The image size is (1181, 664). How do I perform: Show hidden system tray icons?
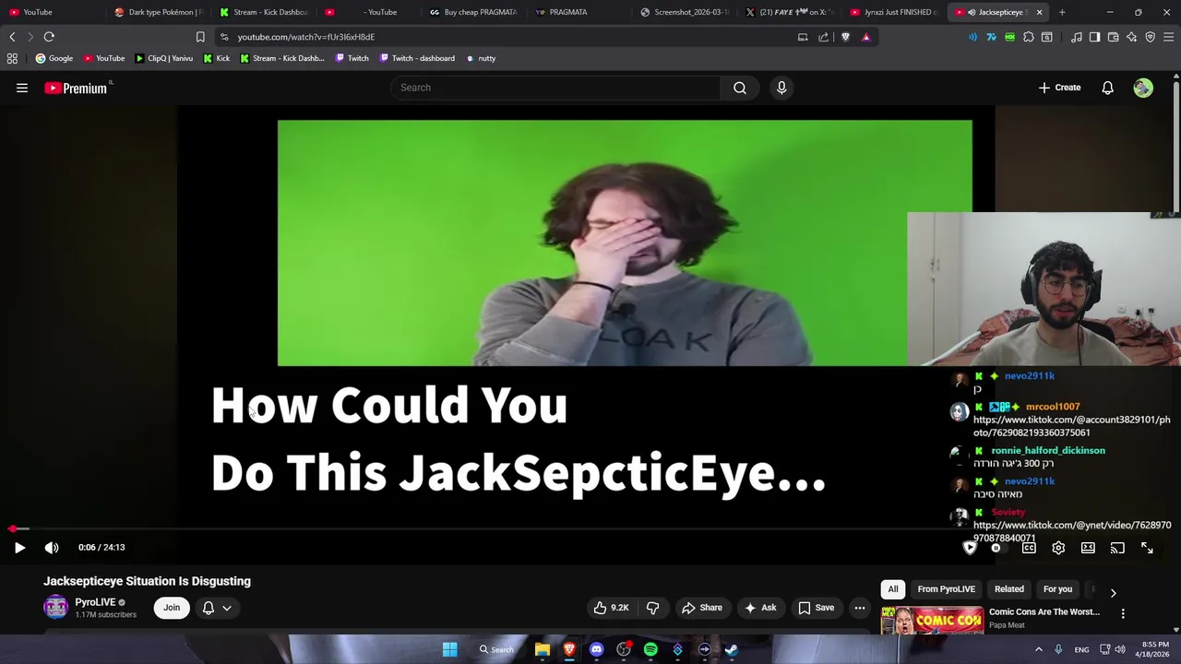point(1038,649)
